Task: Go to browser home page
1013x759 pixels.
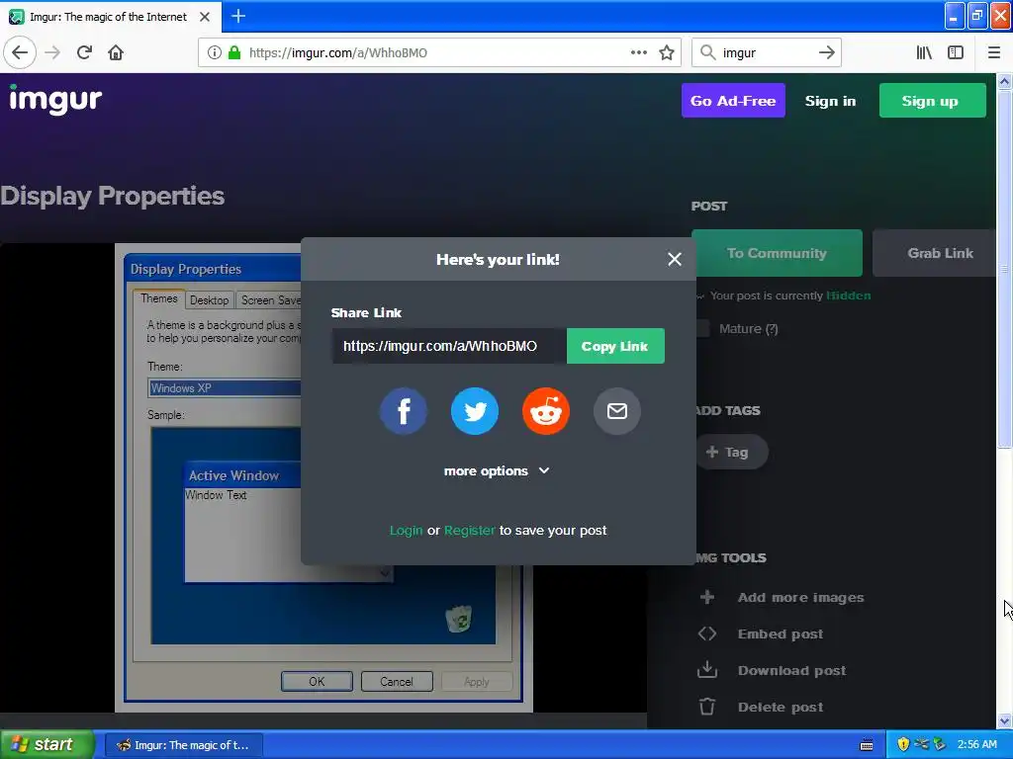Action: pos(116,53)
